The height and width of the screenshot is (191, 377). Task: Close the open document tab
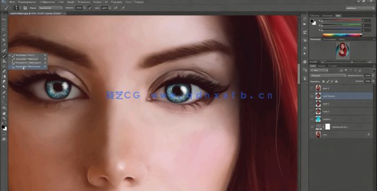coord(65,13)
